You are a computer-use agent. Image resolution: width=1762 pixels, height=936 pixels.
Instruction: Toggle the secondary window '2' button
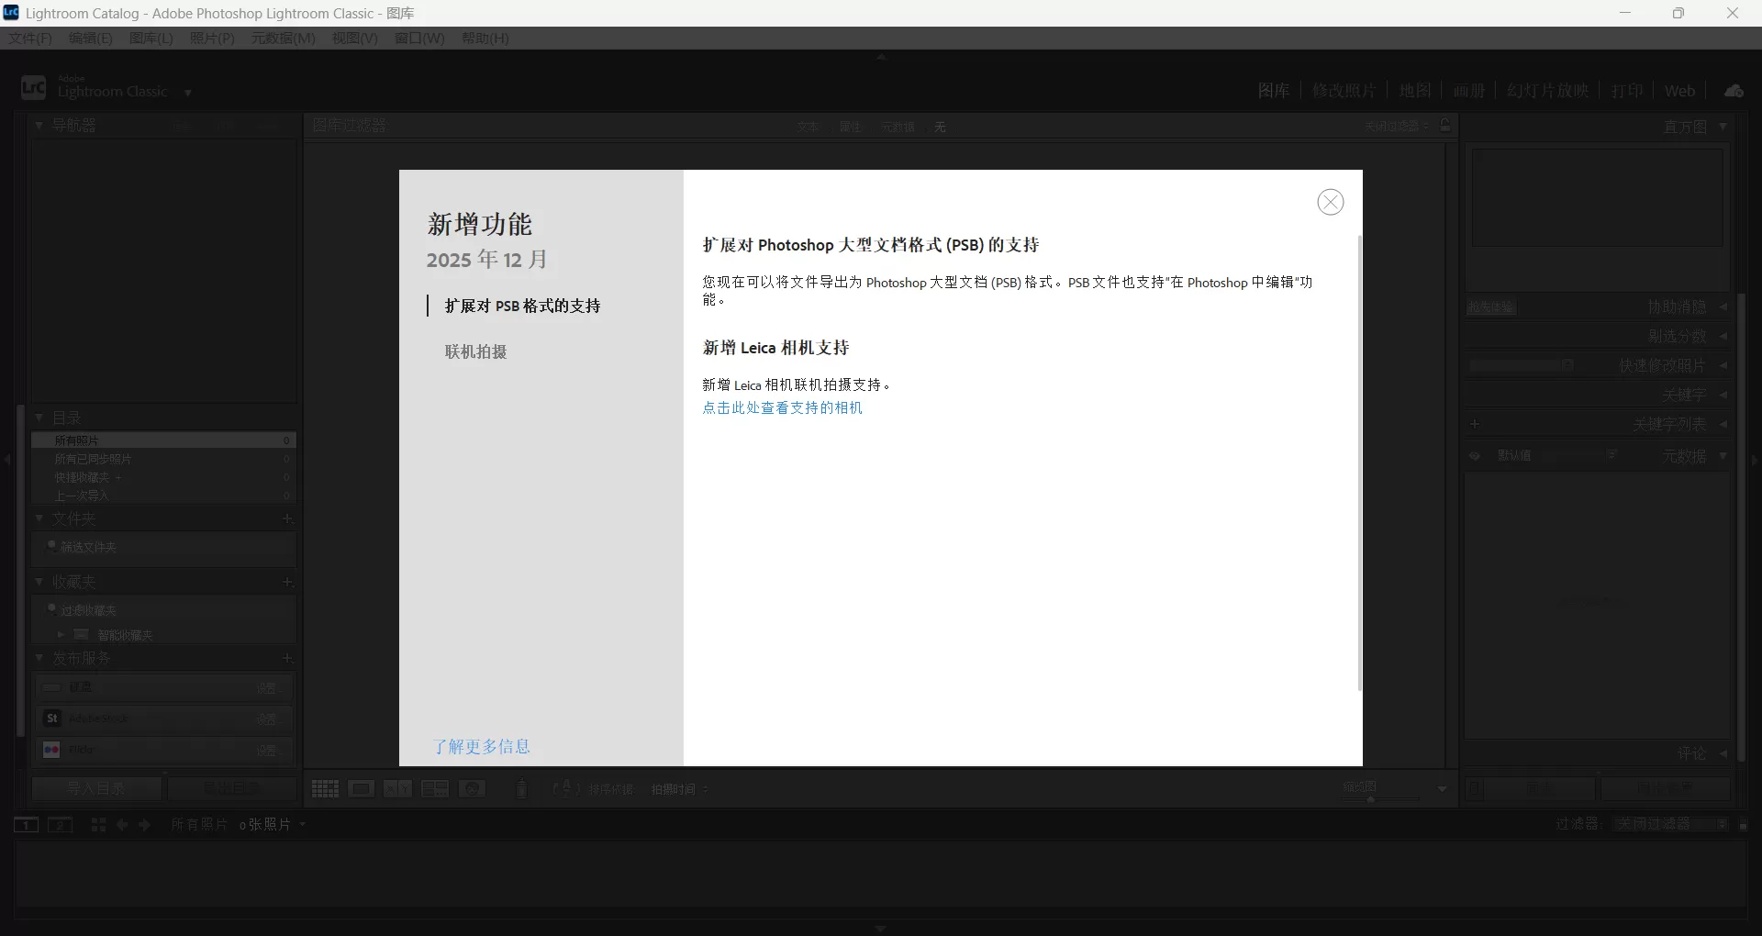[x=60, y=825]
